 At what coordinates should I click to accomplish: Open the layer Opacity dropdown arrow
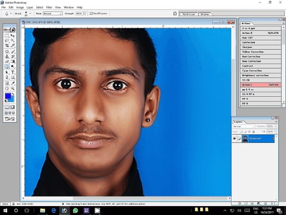tap(275, 126)
